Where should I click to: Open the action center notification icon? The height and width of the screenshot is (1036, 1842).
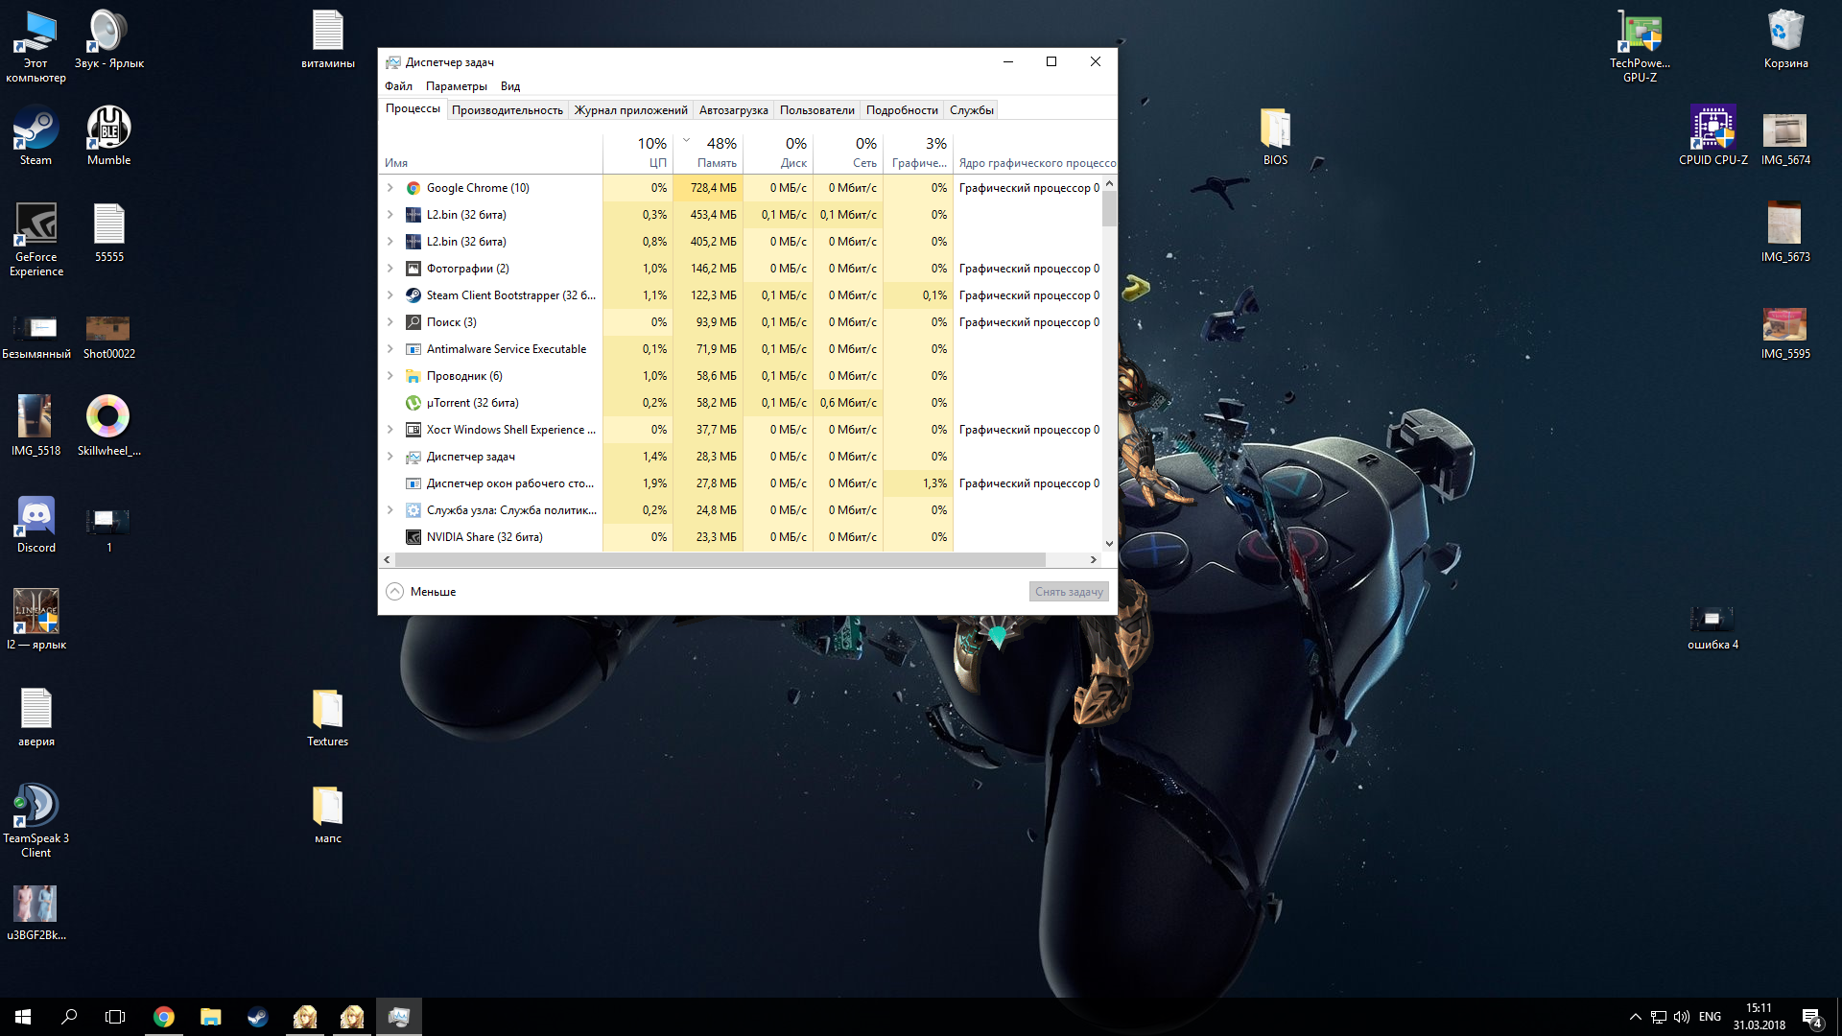[x=1812, y=1017]
